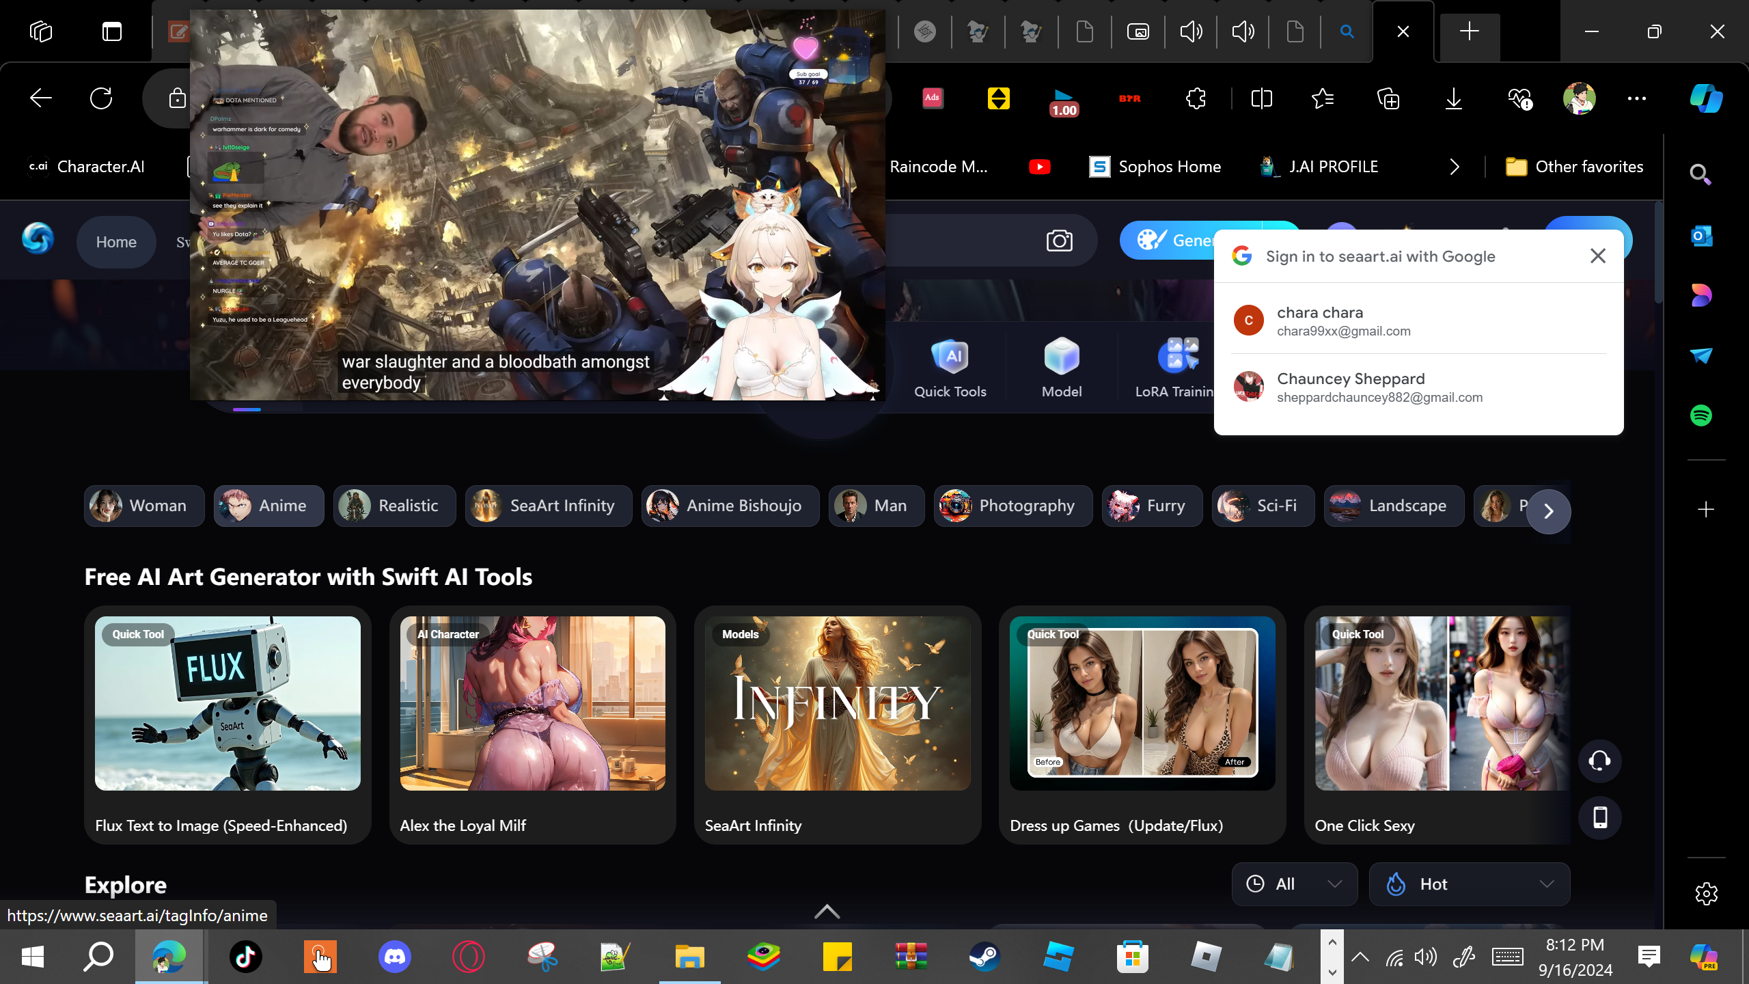
Task: Select the SeaArt Infinity tag
Action: pos(549,506)
